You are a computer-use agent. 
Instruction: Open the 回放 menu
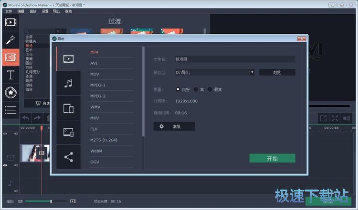[x=33, y=11]
